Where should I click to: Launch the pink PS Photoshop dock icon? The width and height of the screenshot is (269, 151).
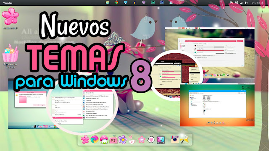[113, 140]
